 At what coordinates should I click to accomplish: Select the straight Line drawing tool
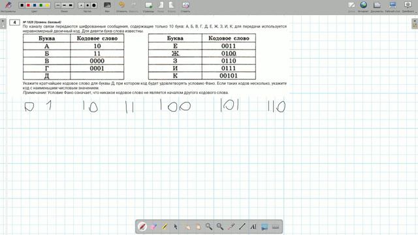[x=242, y=227]
